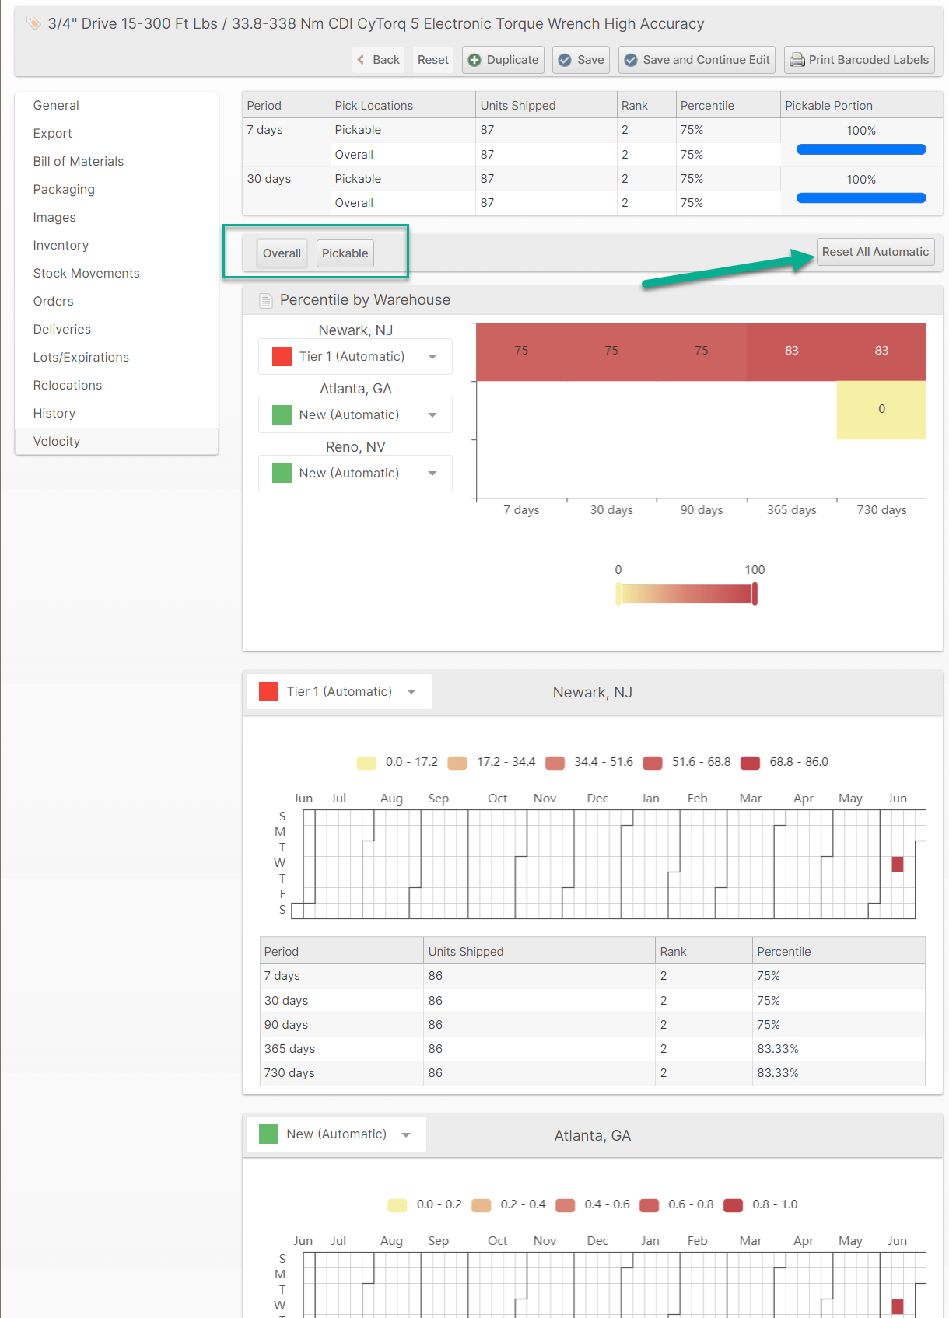The image size is (949, 1318).
Task: Click the Back arrow icon
Action: point(361,60)
